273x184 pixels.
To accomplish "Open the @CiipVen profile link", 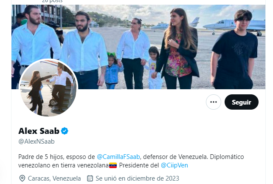I will tap(174, 165).
